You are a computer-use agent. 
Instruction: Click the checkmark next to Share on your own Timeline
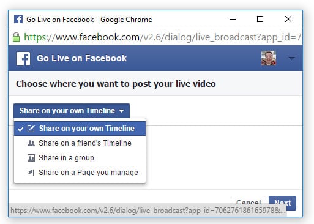[x=21, y=129]
